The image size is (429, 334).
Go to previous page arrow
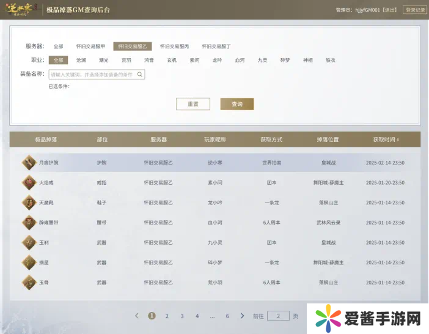(137, 316)
